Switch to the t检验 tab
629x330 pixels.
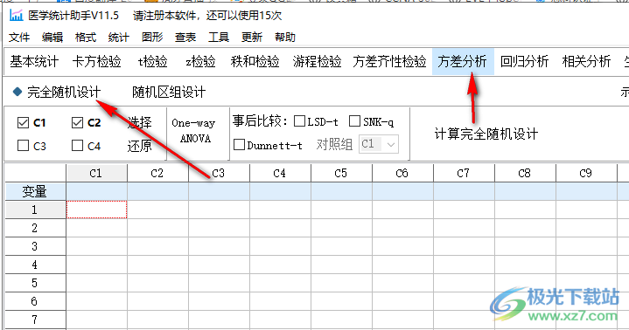tap(152, 62)
